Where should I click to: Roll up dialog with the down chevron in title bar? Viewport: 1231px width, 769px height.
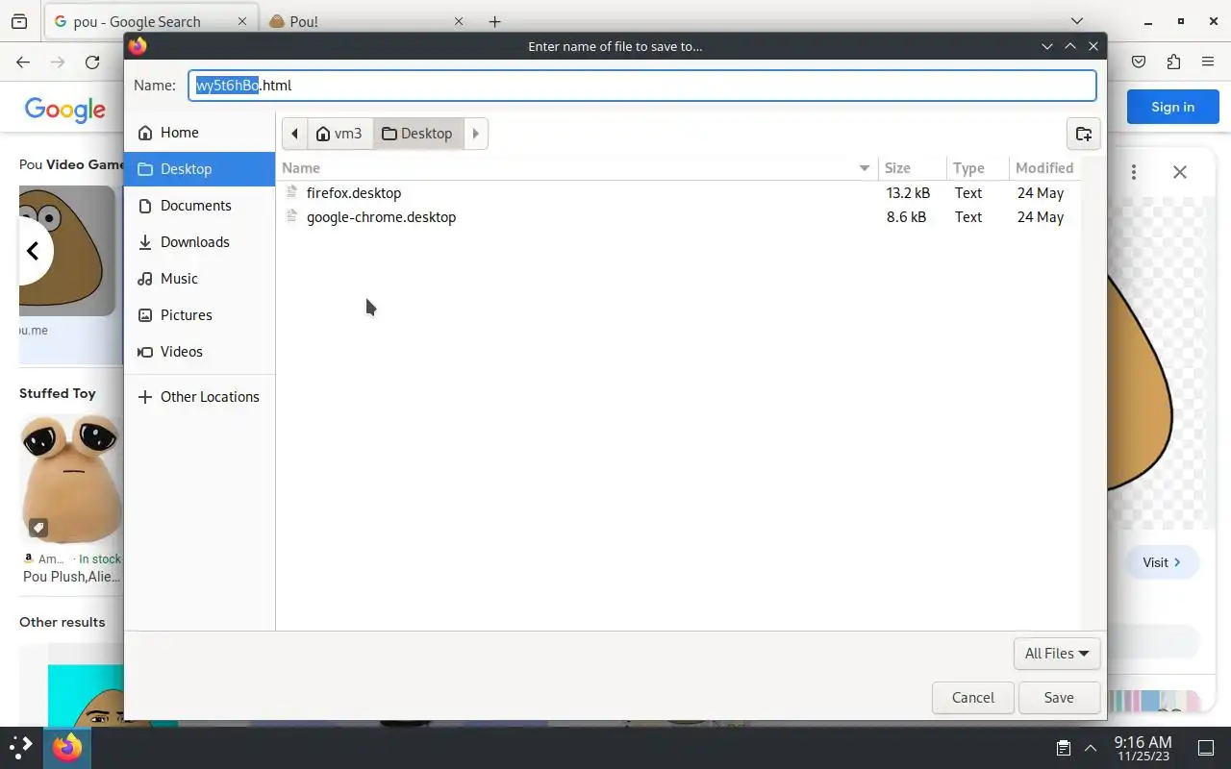tap(1047, 46)
